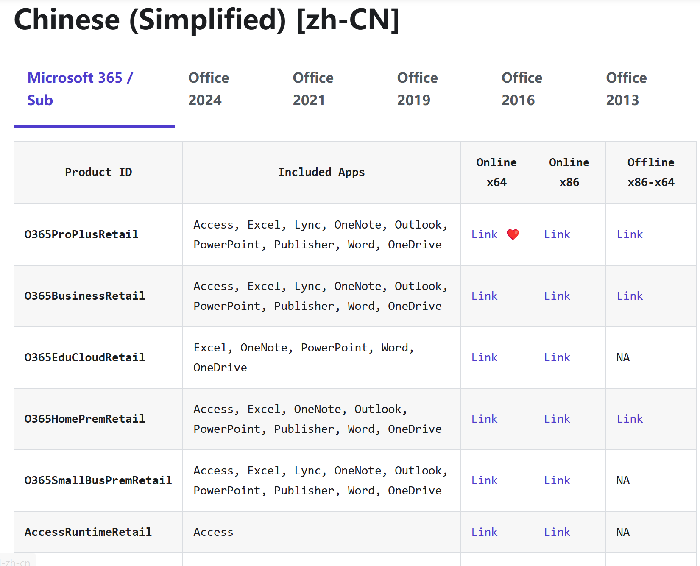The image size is (700, 566).
Task: Click the Included Apps column header
Action: click(321, 172)
